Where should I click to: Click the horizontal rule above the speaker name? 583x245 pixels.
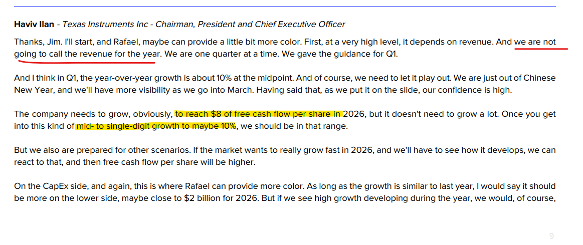point(285,7)
